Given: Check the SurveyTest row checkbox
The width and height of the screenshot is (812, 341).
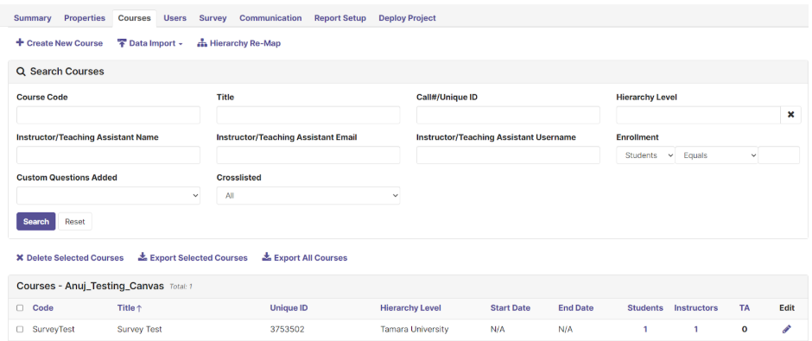Looking at the screenshot, I should coord(20,329).
